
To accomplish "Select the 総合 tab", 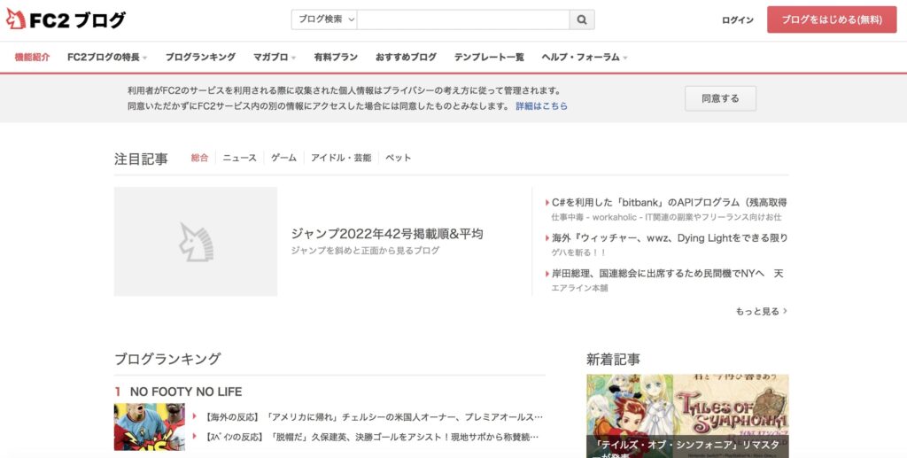I will coord(199,158).
